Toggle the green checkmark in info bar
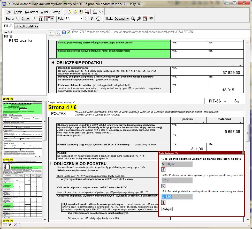The width and height of the screenshot is (252, 229). point(68,33)
